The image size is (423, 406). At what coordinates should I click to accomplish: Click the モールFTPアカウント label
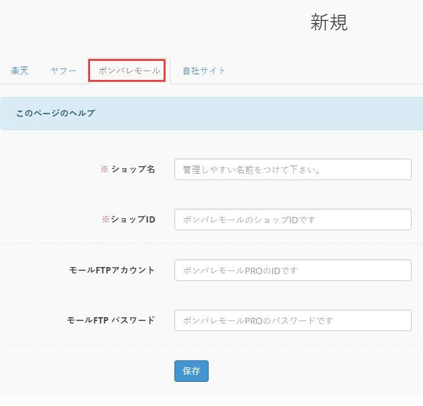pyautogui.click(x=112, y=270)
